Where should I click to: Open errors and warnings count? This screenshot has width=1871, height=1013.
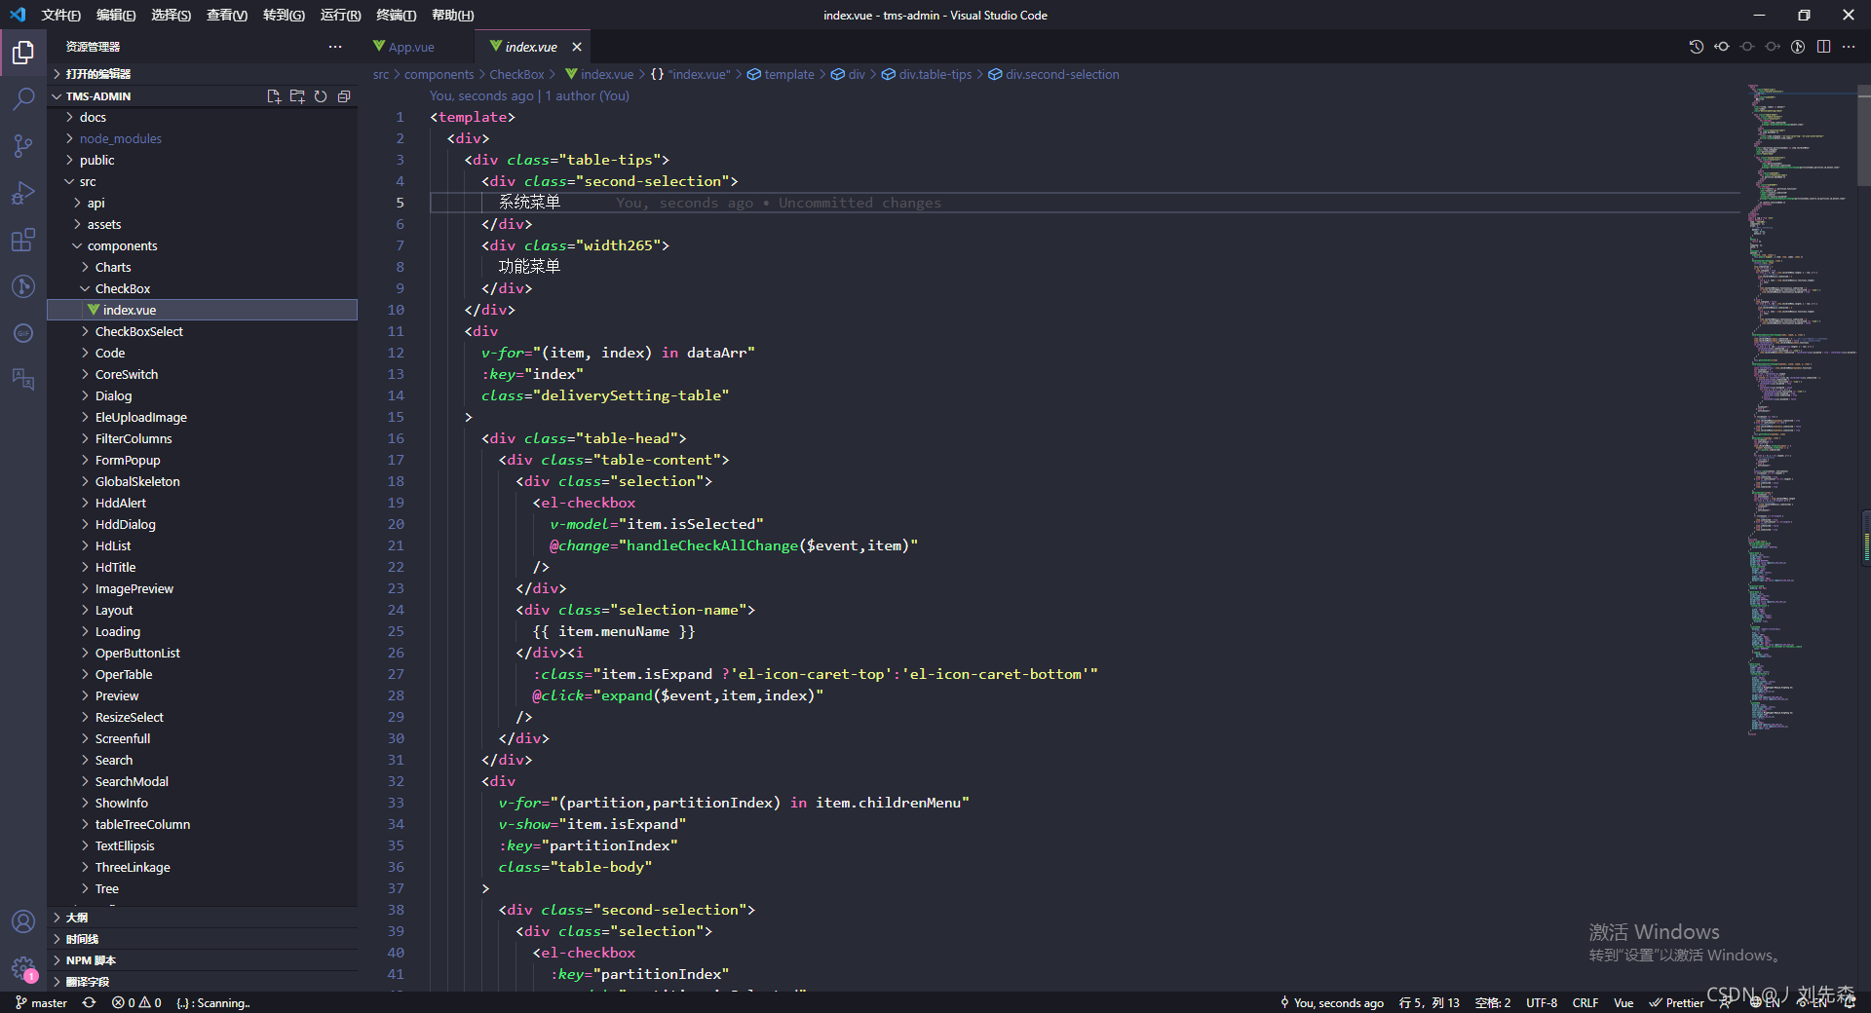coord(136,1002)
